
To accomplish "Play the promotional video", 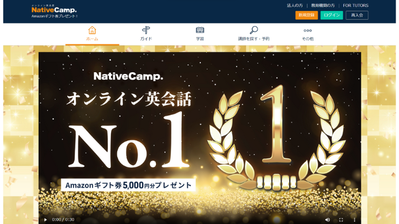I will point(45,220).
